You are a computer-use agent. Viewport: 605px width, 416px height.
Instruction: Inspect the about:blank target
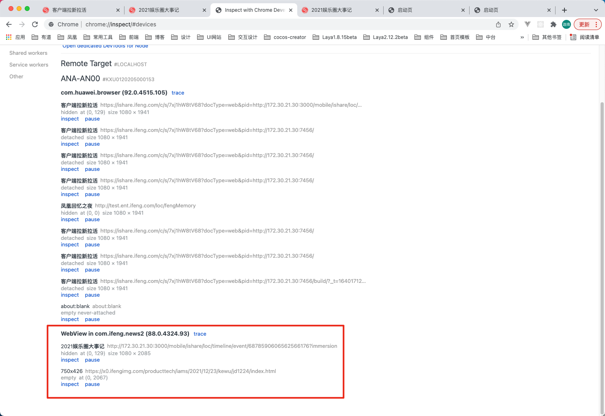[70, 319]
